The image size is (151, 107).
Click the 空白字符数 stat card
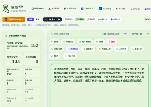[x=32, y=100]
